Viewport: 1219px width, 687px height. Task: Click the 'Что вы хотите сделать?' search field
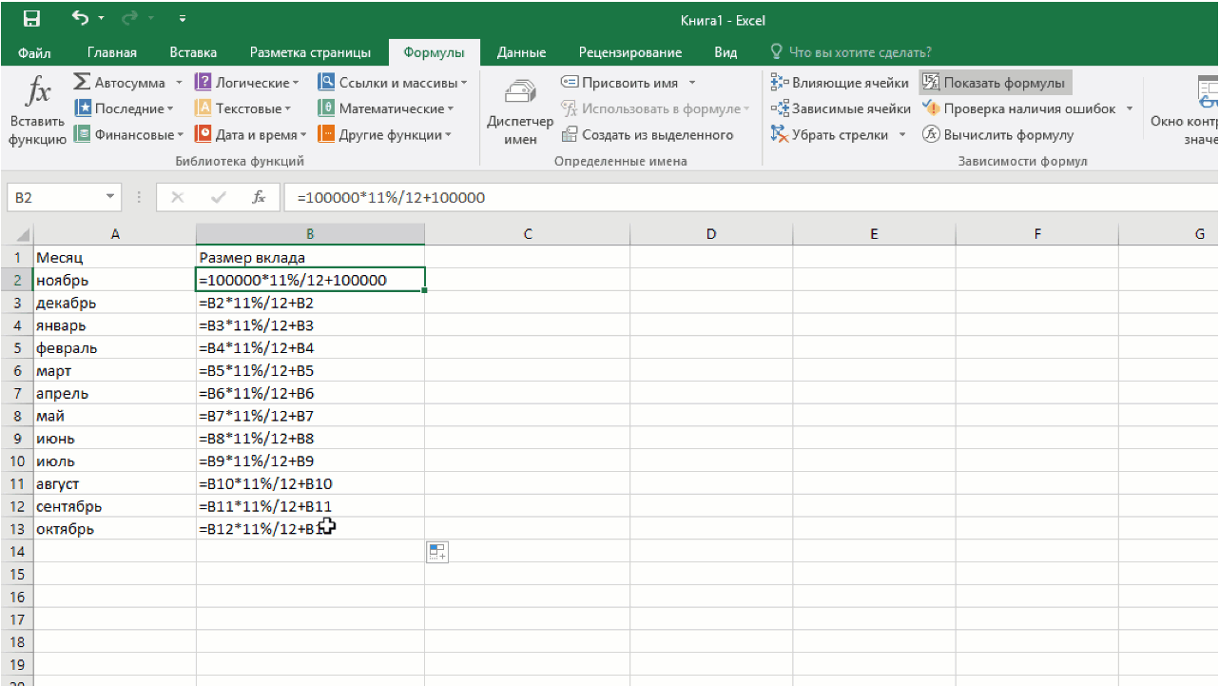(850, 52)
